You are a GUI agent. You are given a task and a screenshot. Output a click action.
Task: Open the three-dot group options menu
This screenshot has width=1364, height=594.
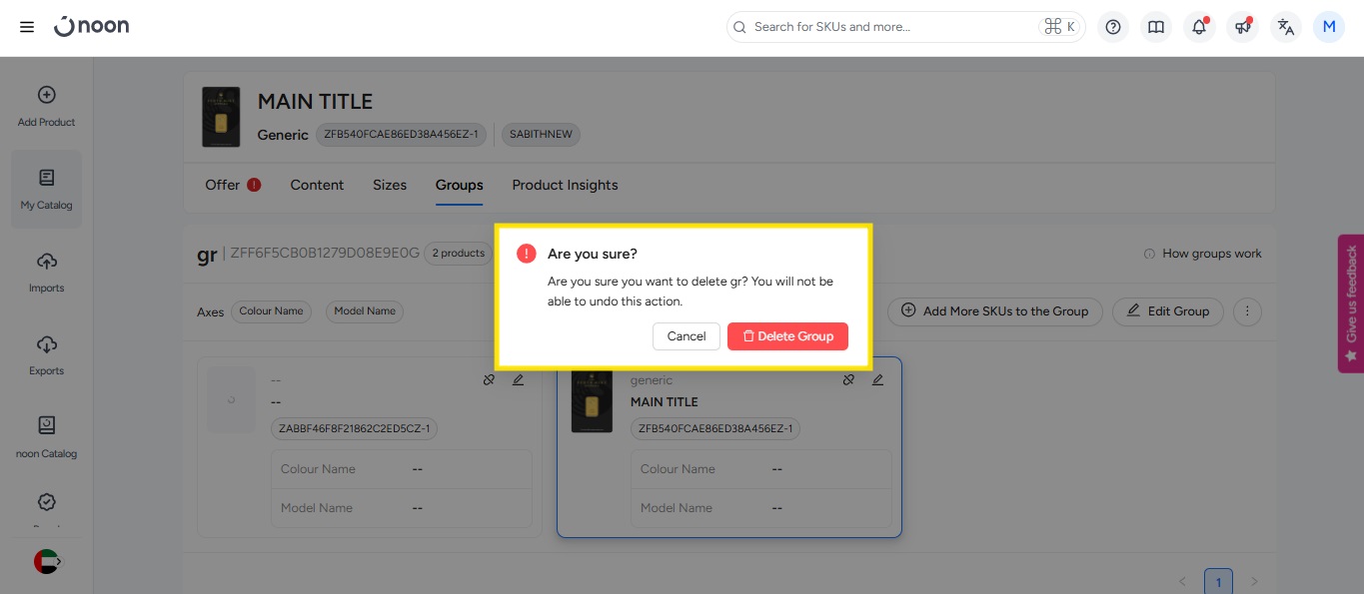pyautogui.click(x=1247, y=311)
